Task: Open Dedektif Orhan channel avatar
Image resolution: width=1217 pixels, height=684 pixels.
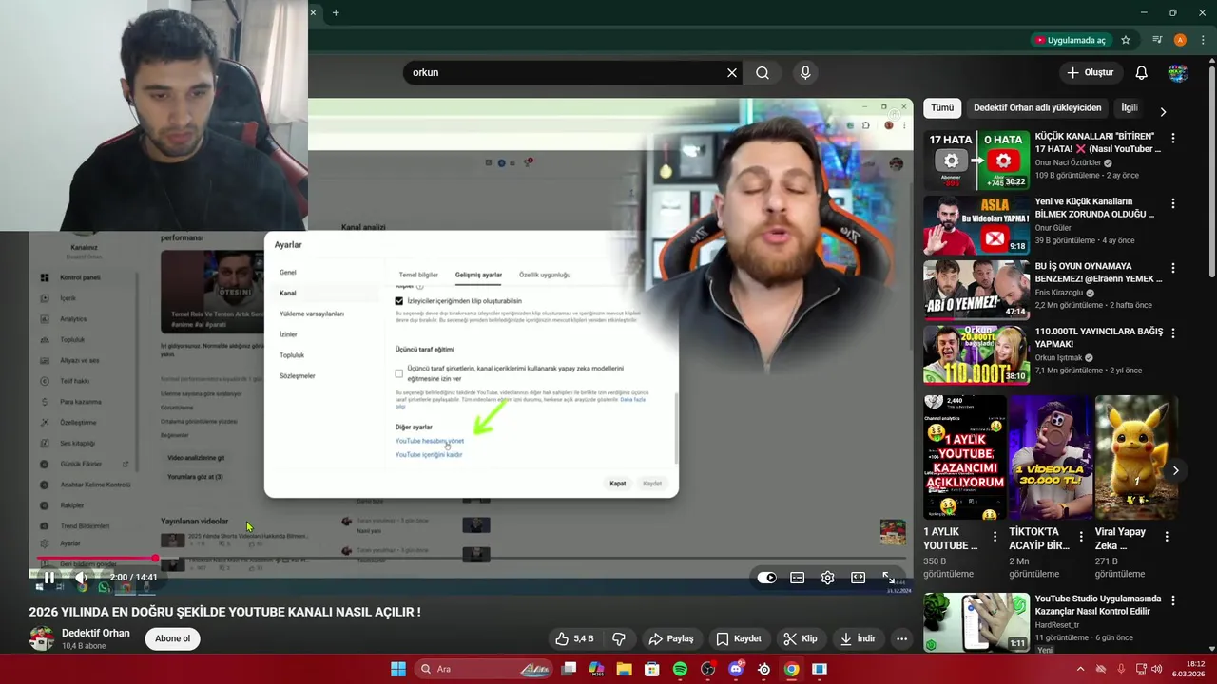Action: pyautogui.click(x=41, y=638)
